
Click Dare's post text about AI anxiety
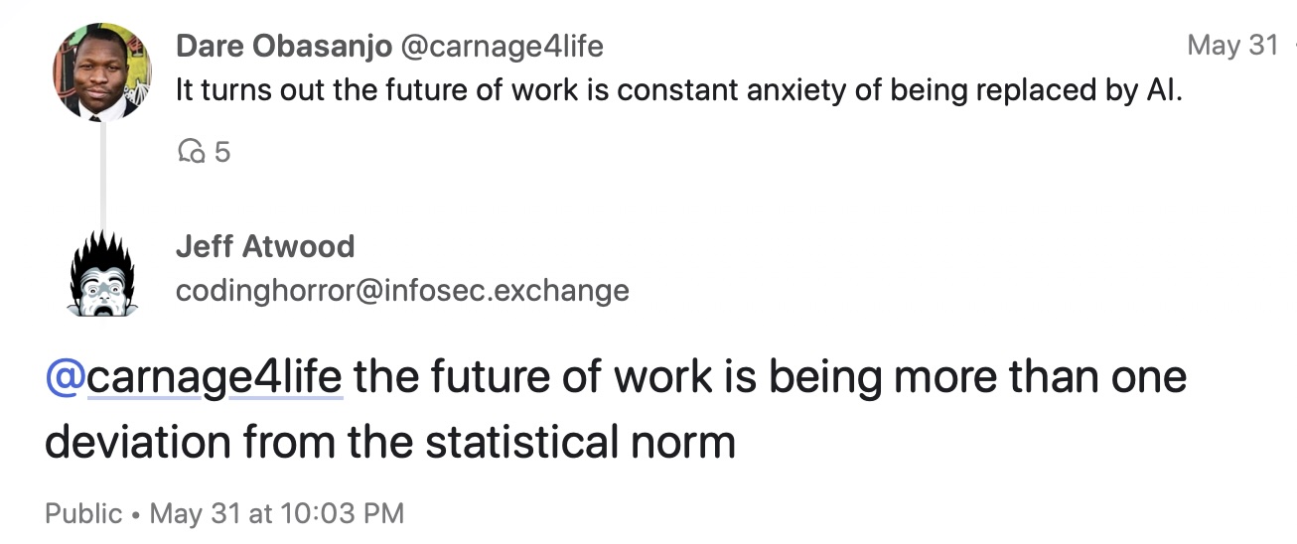coord(679,90)
